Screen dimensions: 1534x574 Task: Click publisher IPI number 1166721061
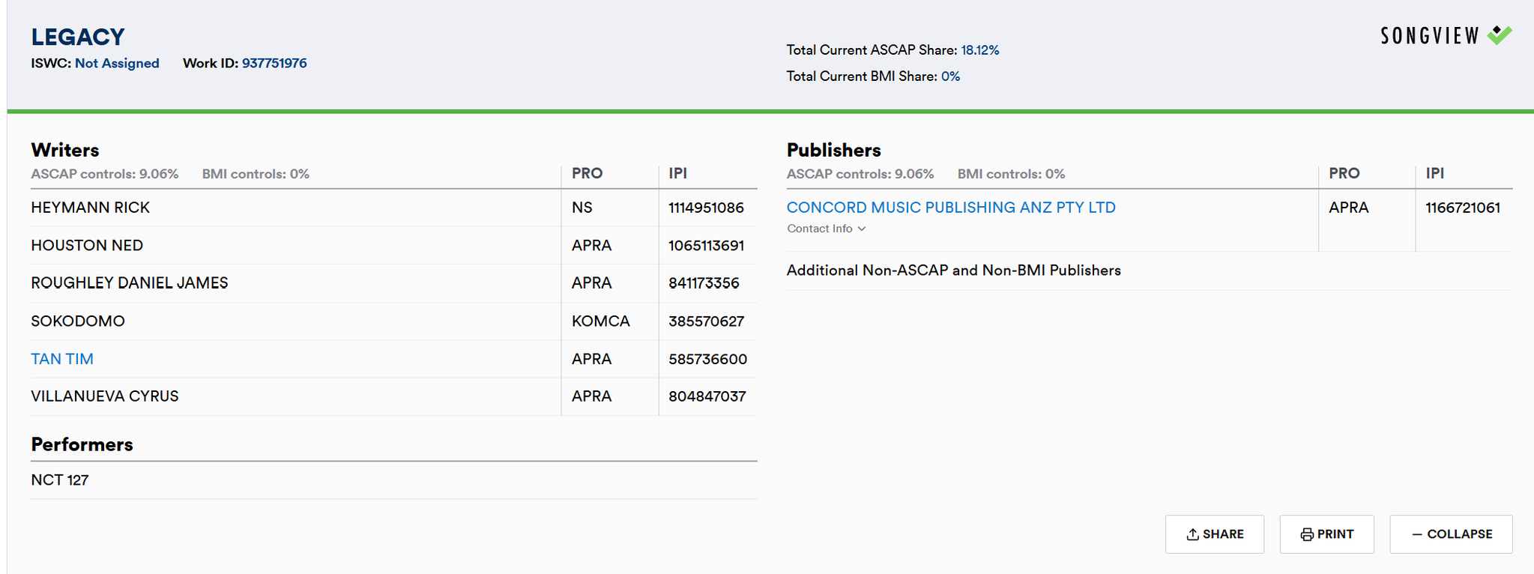click(1463, 208)
